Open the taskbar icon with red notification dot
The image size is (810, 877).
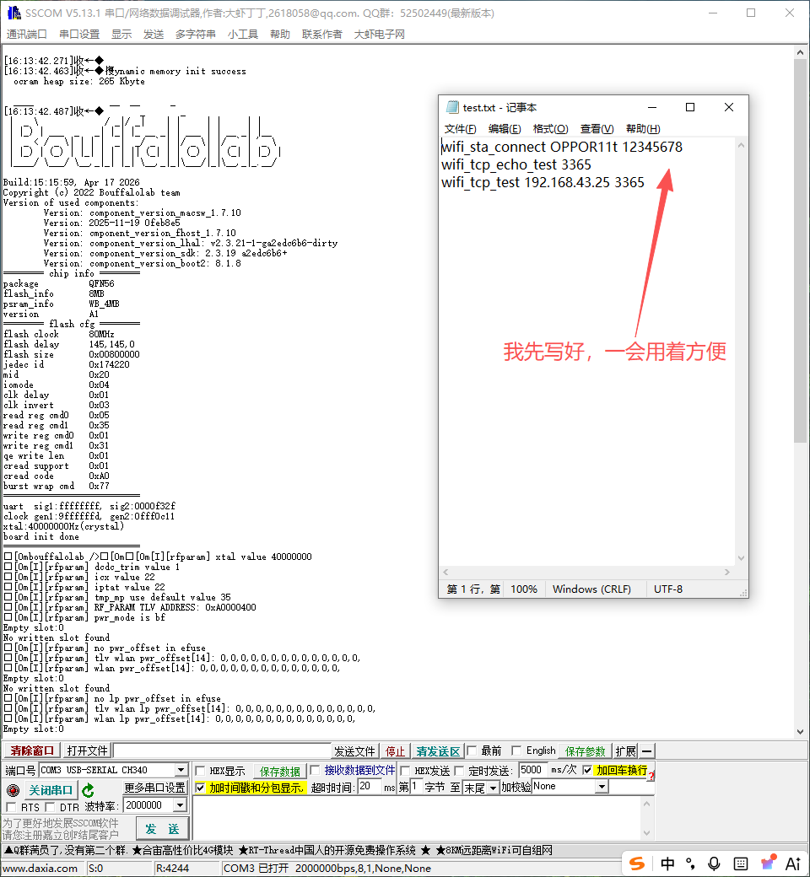pyautogui.click(x=768, y=863)
